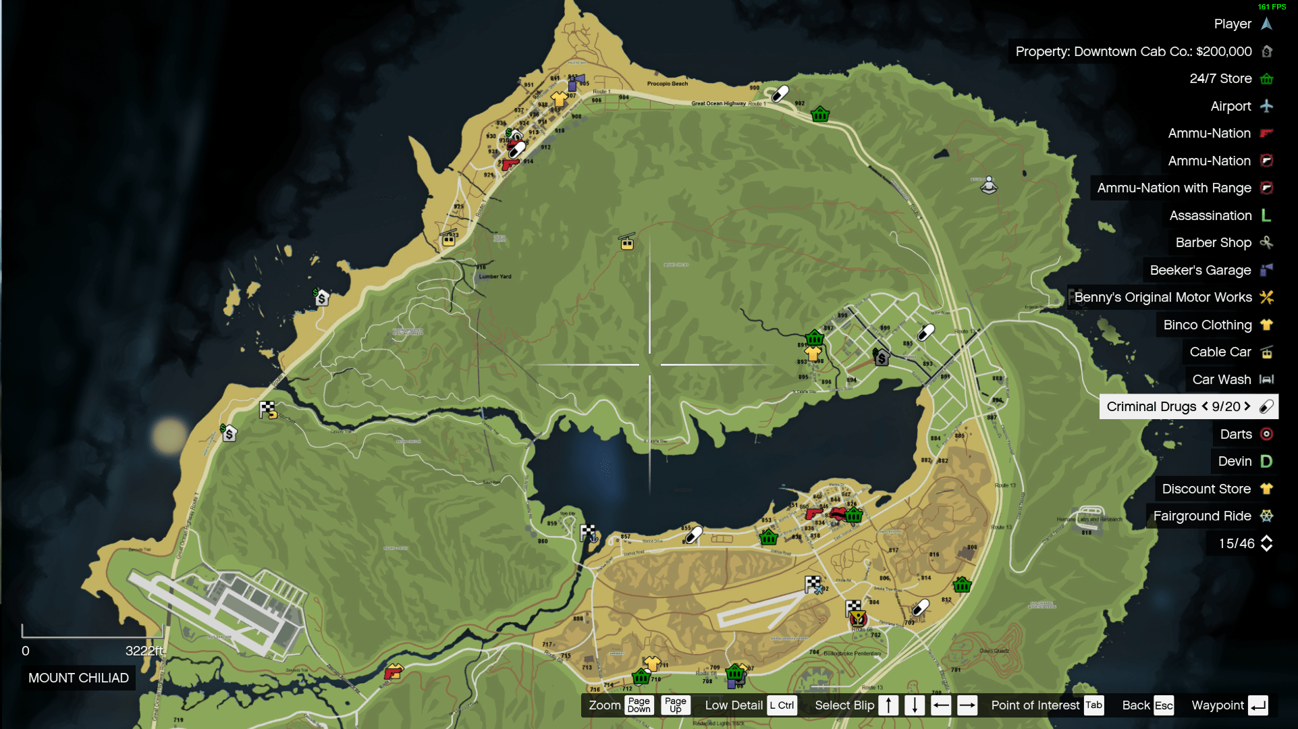This screenshot has height=729, width=1298.
Task: Click the red Ammu-Nation blip near bottom-left road
Action: (393, 672)
